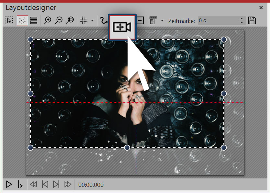Click the bottom-right corner handle
Viewport: 270px width, 193px height.
coord(224,148)
